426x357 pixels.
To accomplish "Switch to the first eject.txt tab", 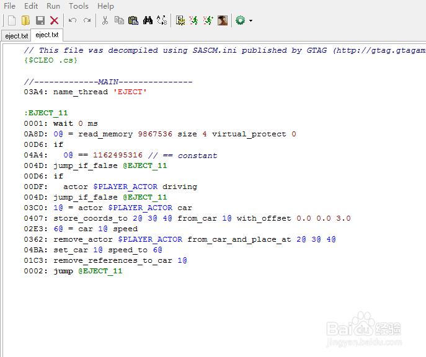I will 16,36.
